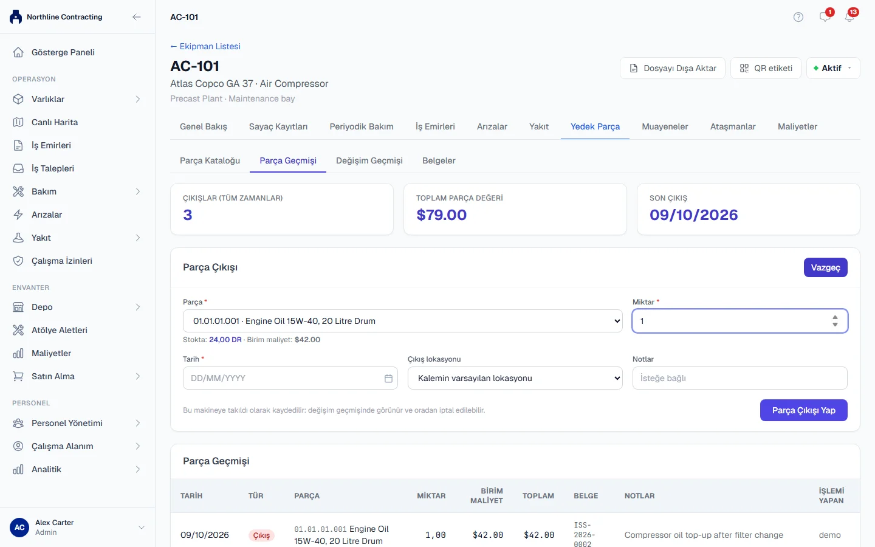
Task: Click the Alex Carter AC avatar
Action: (x=19, y=528)
